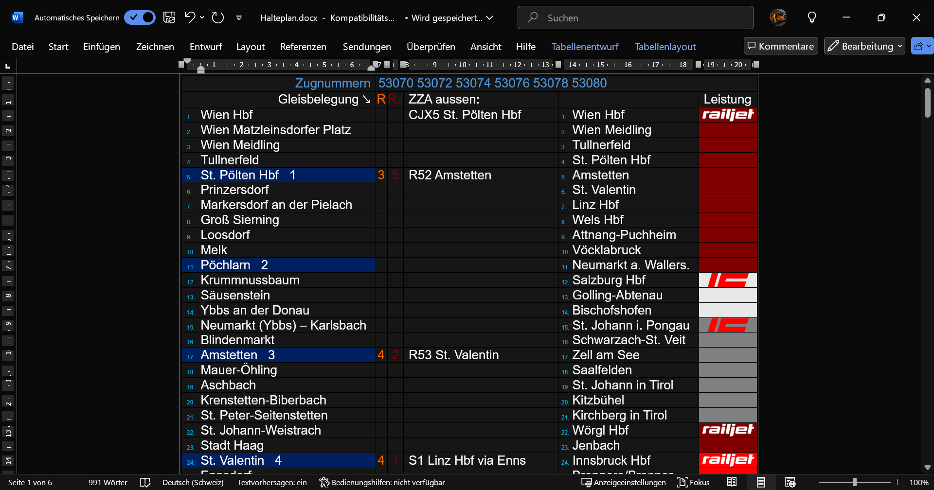934x490 pixels.
Task: Switch to the Start tab
Action: [58, 47]
